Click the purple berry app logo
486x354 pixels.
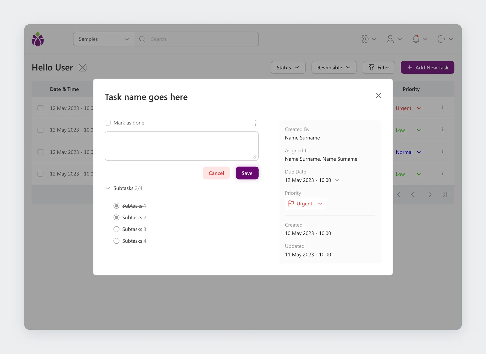pyautogui.click(x=38, y=39)
